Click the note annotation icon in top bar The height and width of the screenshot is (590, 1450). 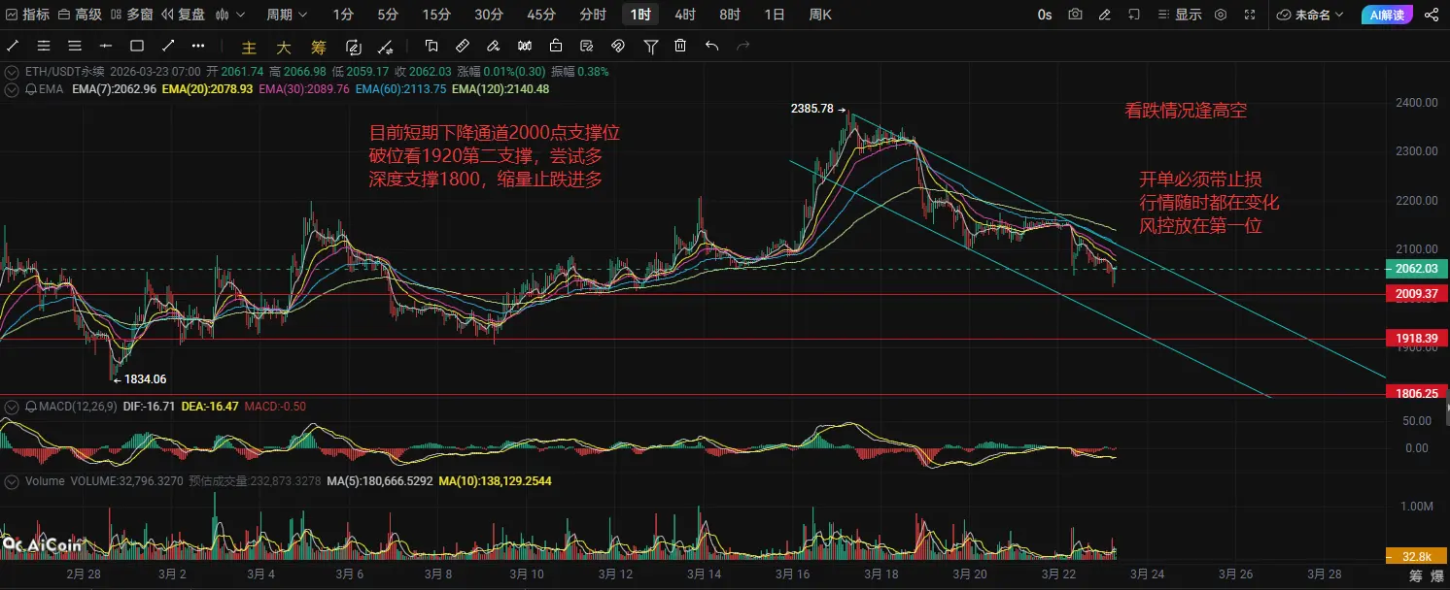[x=1133, y=15]
